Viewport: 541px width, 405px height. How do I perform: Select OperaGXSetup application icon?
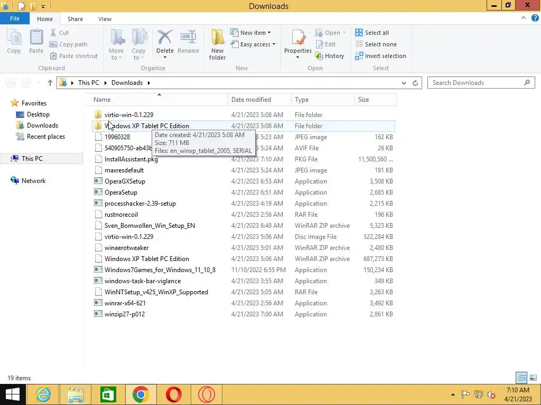98,181
